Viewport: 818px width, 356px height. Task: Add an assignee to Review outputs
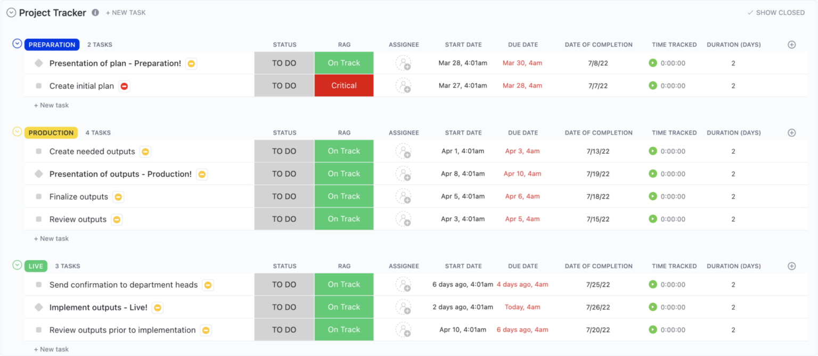click(x=404, y=219)
